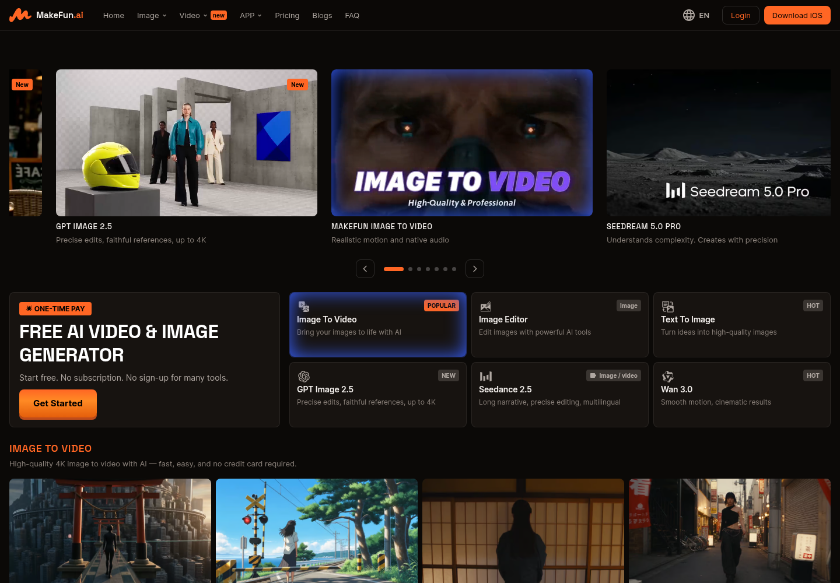Click the Seedance 2.5 card title
The height and width of the screenshot is (583, 840).
coord(505,389)
